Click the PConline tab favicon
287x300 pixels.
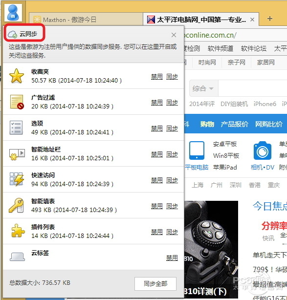click(151, 20)
